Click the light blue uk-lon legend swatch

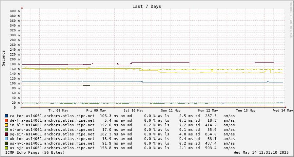[x=7, y=139]
